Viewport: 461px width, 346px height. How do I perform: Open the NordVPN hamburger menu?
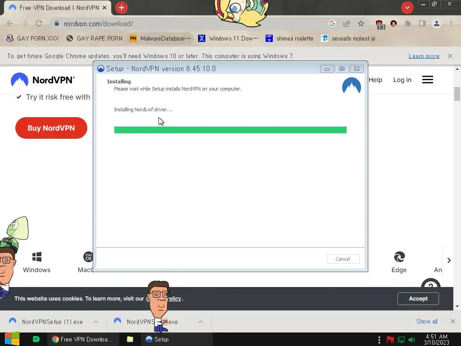click(x=428, y=80)
